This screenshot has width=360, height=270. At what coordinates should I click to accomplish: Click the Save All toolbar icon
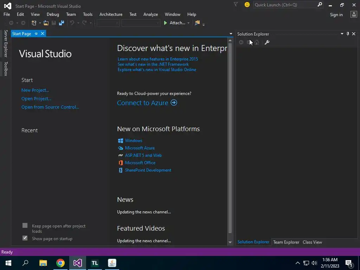click(61, 23)
